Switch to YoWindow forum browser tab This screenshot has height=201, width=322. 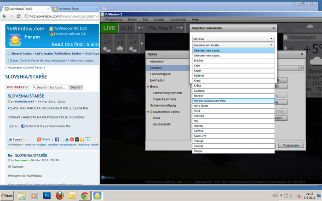pyautogui.click(x=75, y=9)
